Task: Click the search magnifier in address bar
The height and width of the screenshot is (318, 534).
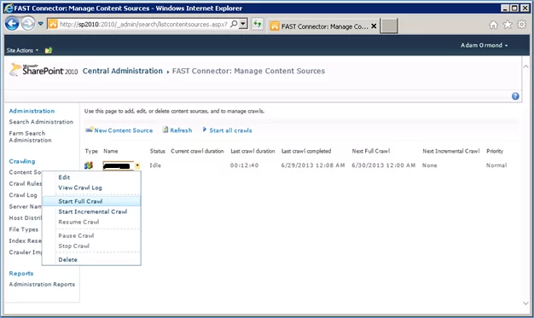Action: click(x=234, y=24)
